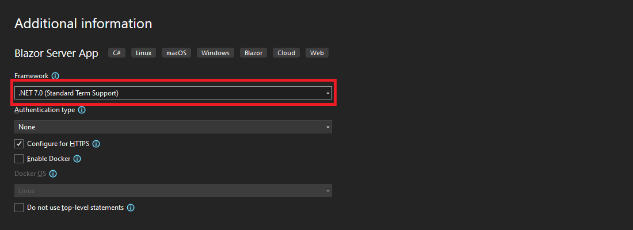
Task: Click the info icon beside Enable Docker
Action: (x=77, y=159)
